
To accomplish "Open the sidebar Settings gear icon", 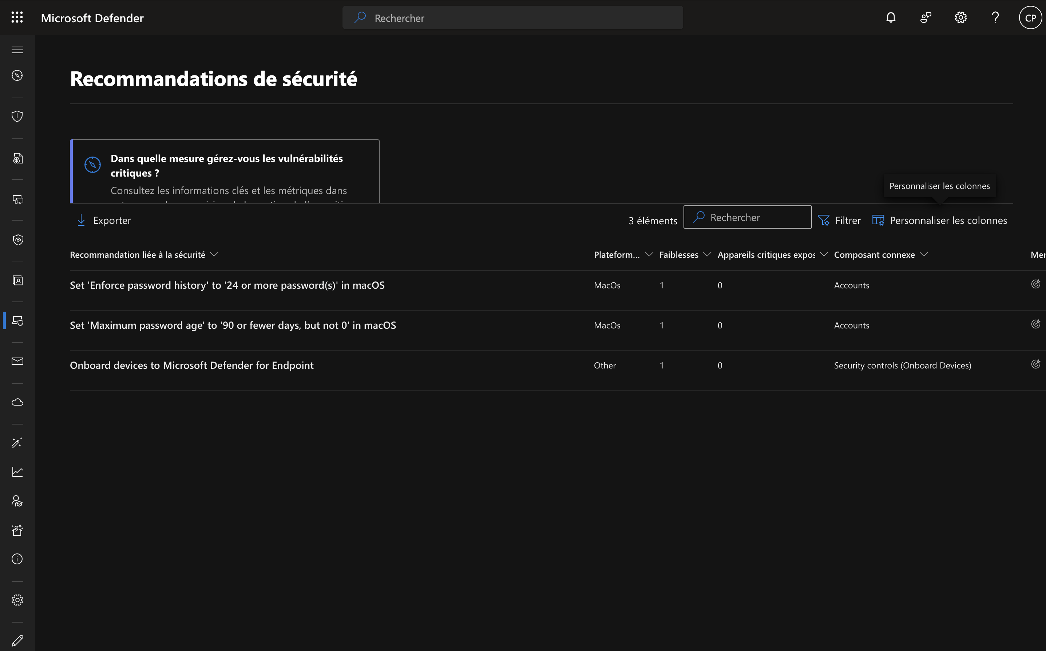I will click(x=17, y=600).
